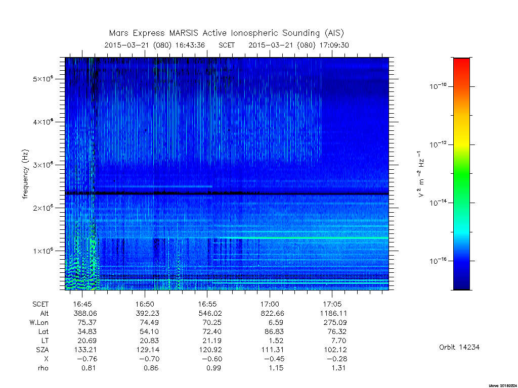Click the W.Lon row label
The image size is (518, 388).
(39, 322)
